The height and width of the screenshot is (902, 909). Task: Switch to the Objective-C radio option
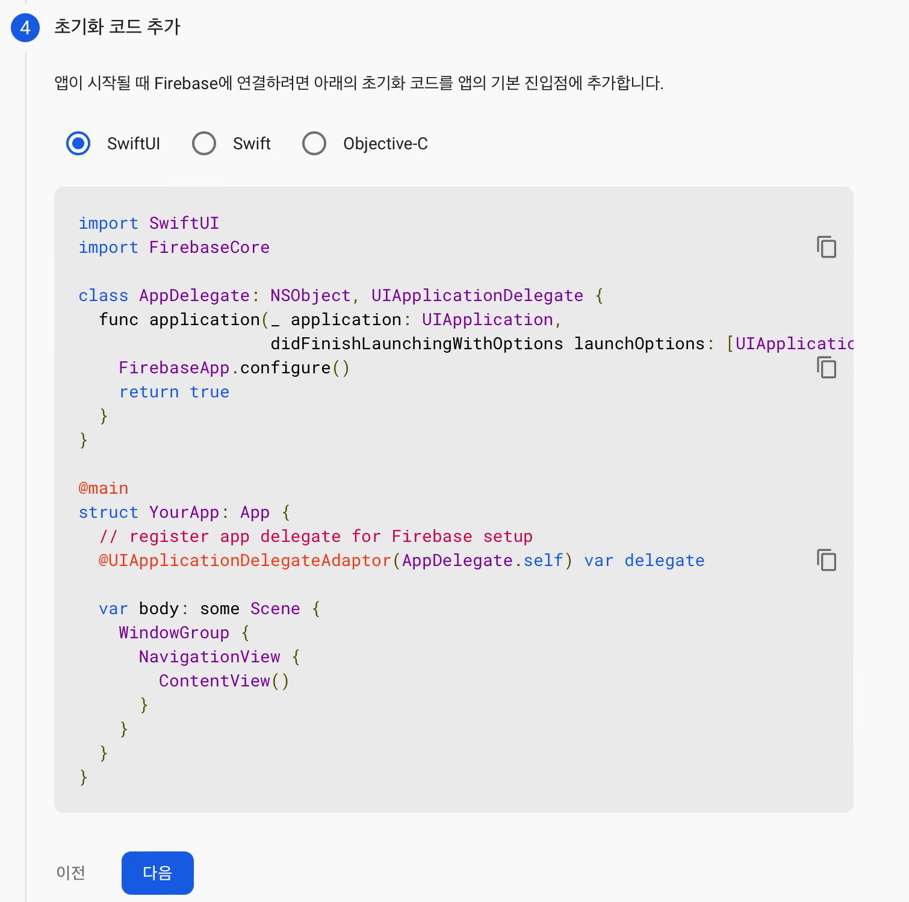314,143
